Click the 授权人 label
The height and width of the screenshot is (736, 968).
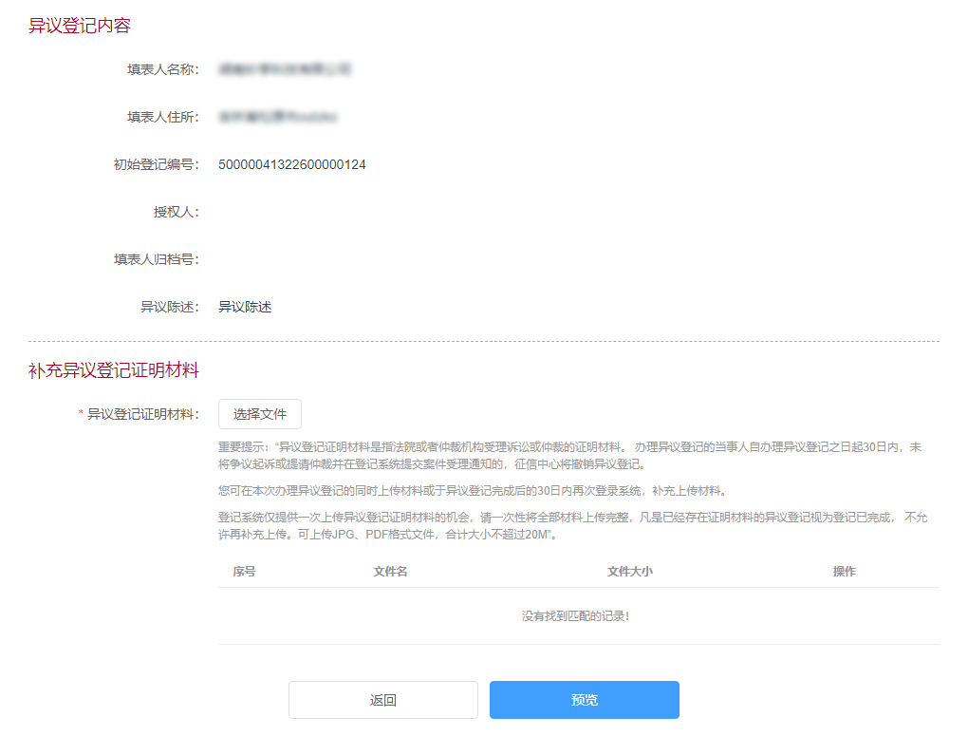pos(176,212)
